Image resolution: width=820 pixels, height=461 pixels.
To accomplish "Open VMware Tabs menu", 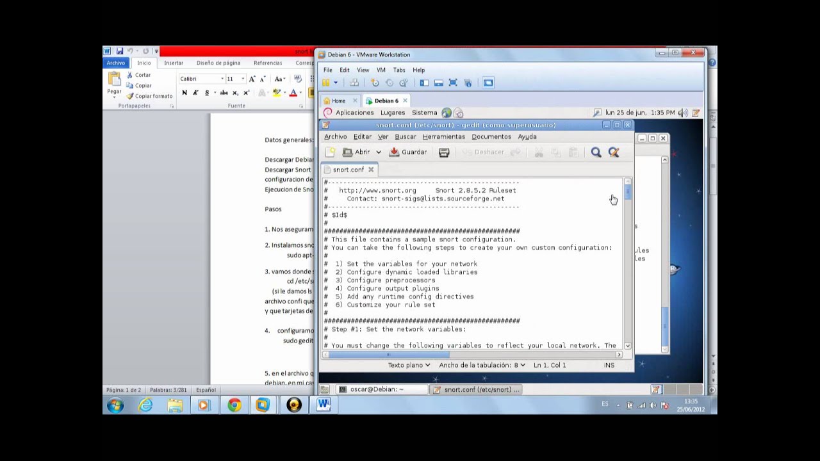I will coord(399,70).
